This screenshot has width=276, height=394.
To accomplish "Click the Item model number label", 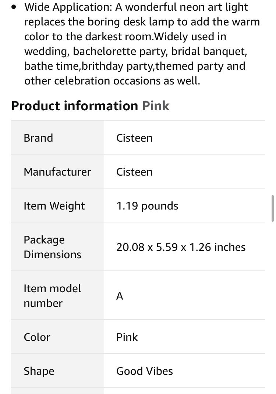I will coord(52,296).
